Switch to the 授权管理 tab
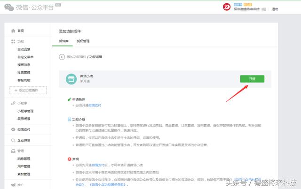 pyautogui.click(x=83, y=41)
